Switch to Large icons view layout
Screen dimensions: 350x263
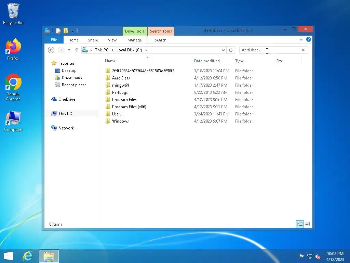(307, 224)
